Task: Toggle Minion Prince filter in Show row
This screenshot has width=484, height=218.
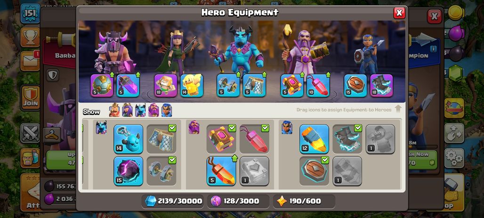Action: [140, 110]
